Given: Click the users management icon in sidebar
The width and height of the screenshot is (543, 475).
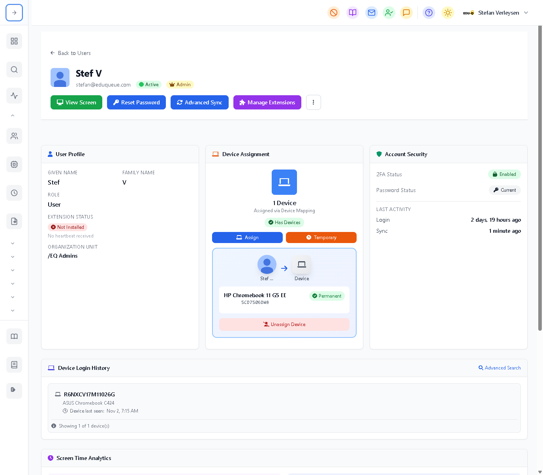Looking at the screenshot, I should coord(14,136).
